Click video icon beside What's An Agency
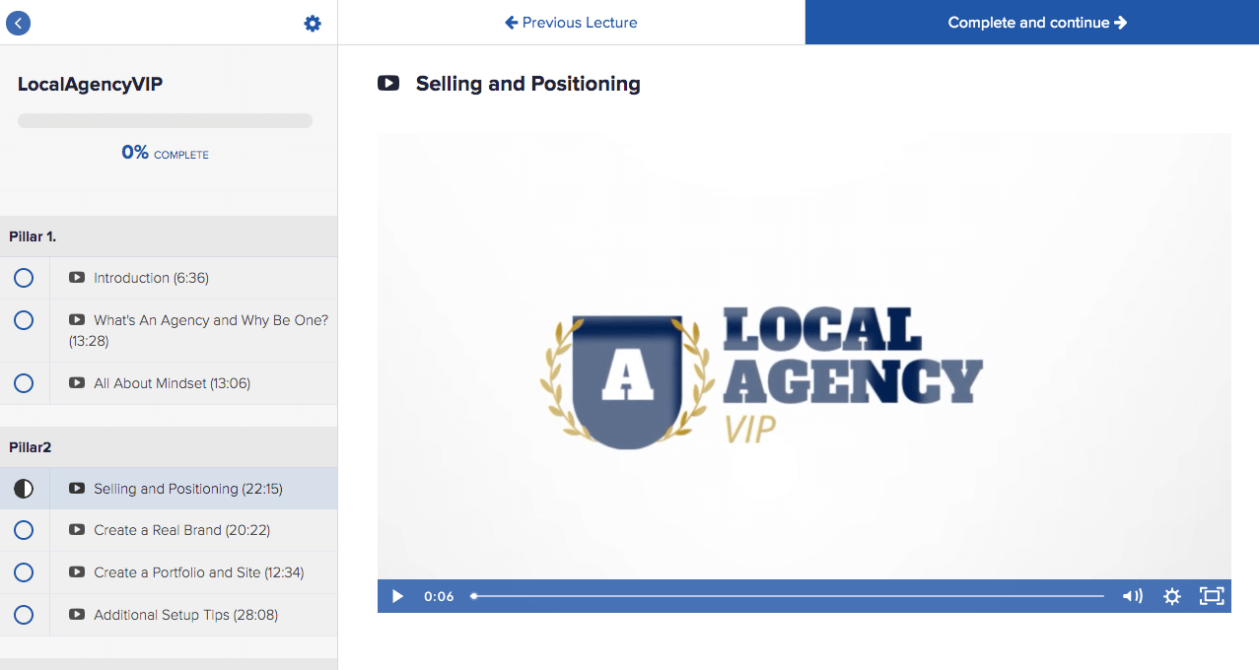 point(77,319)
